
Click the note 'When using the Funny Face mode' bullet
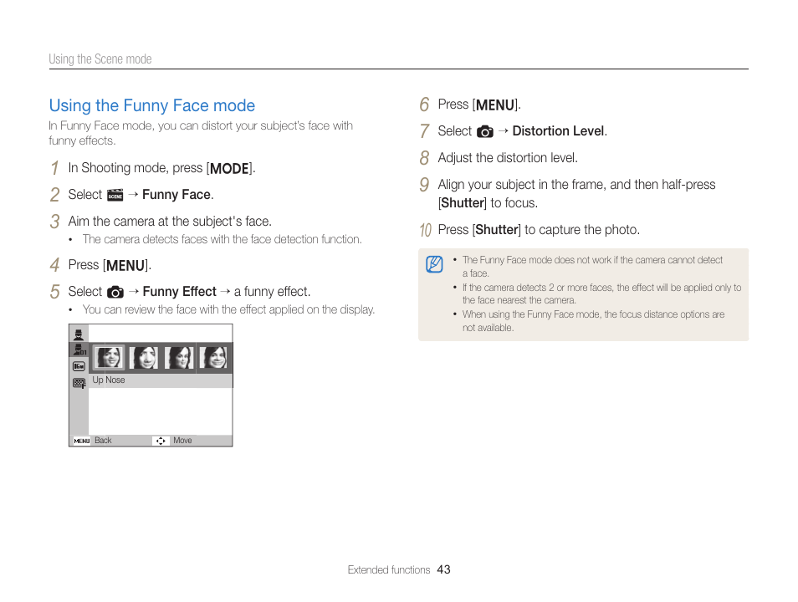[x=593, y=321]
